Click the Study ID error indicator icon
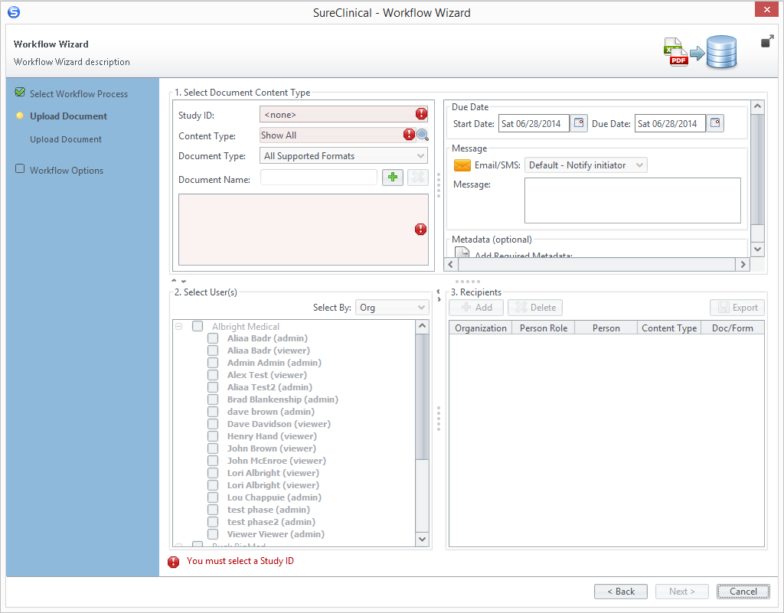 (x=421, y=114)
